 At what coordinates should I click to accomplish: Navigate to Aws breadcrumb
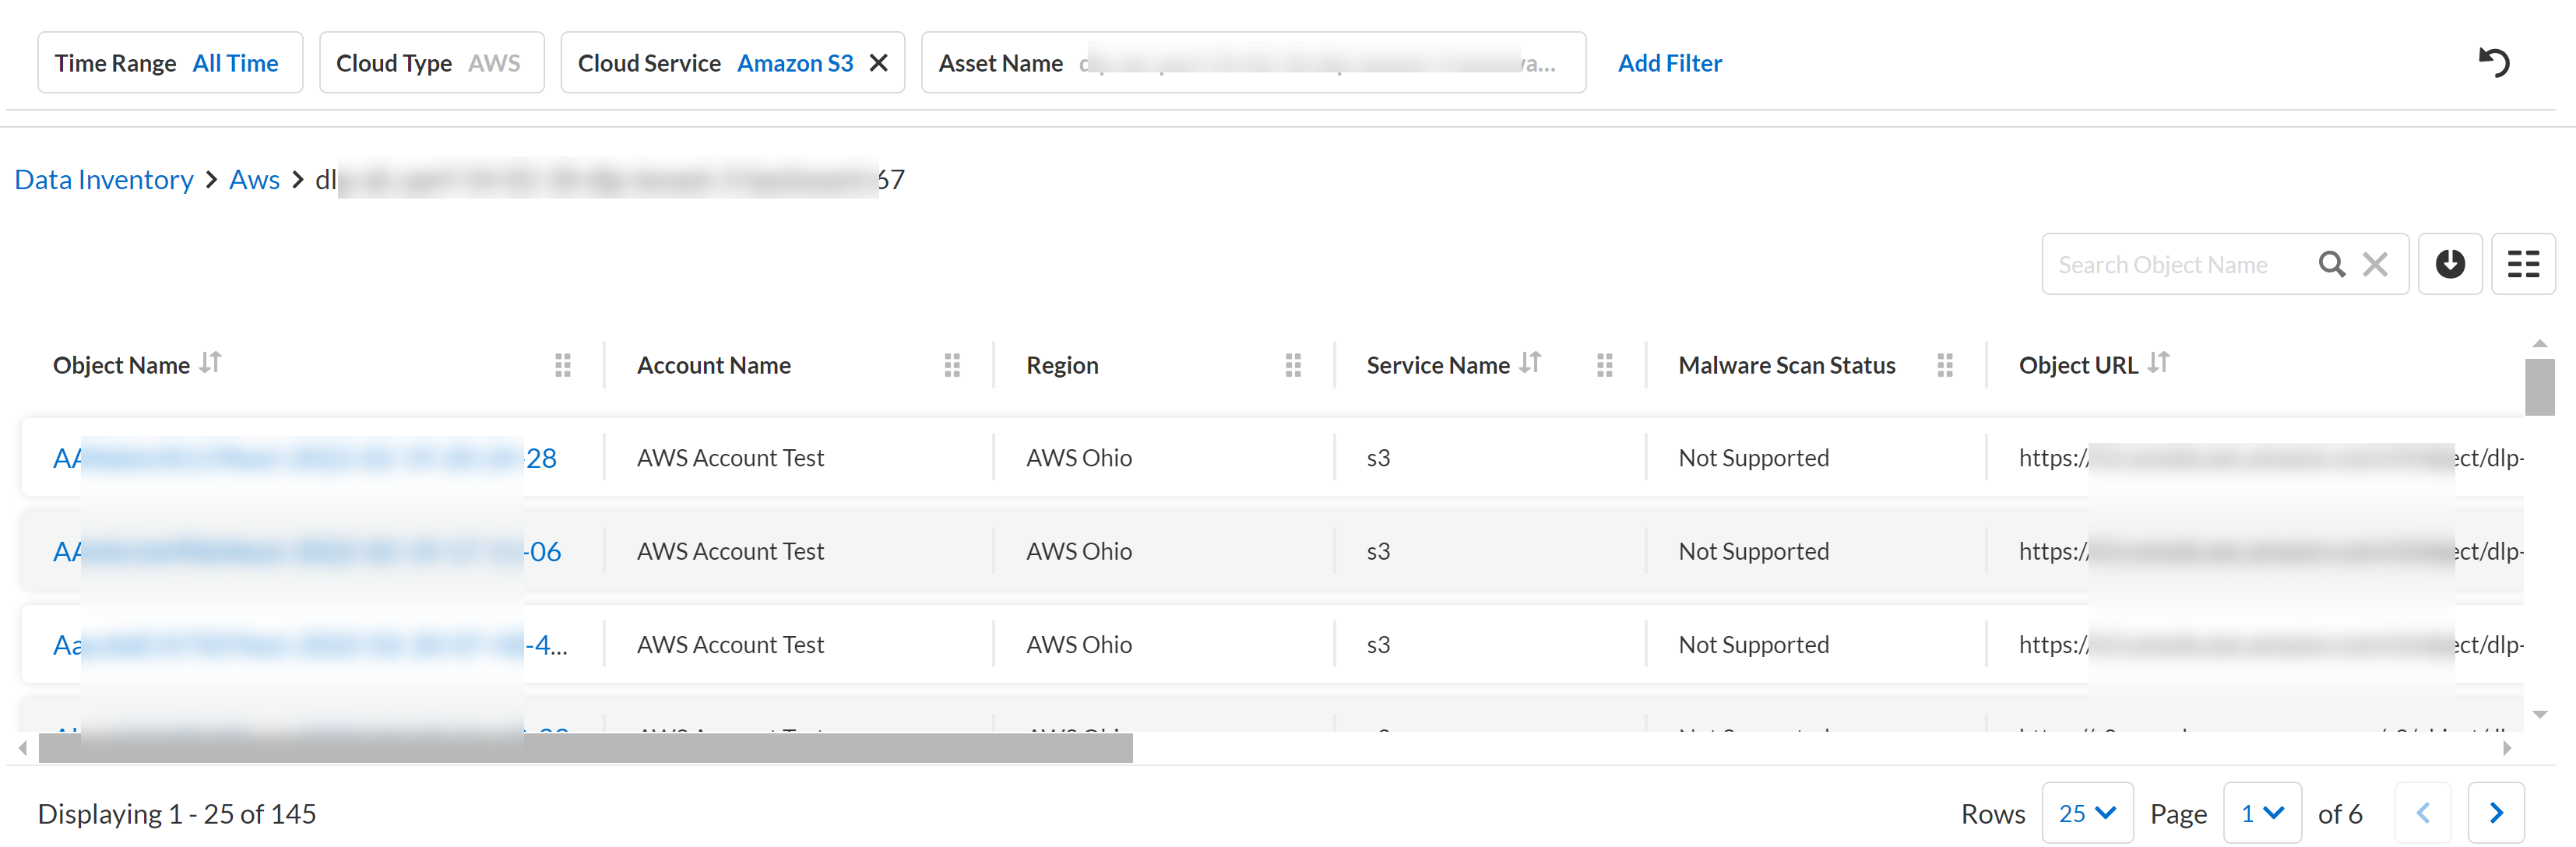[254, 179]
